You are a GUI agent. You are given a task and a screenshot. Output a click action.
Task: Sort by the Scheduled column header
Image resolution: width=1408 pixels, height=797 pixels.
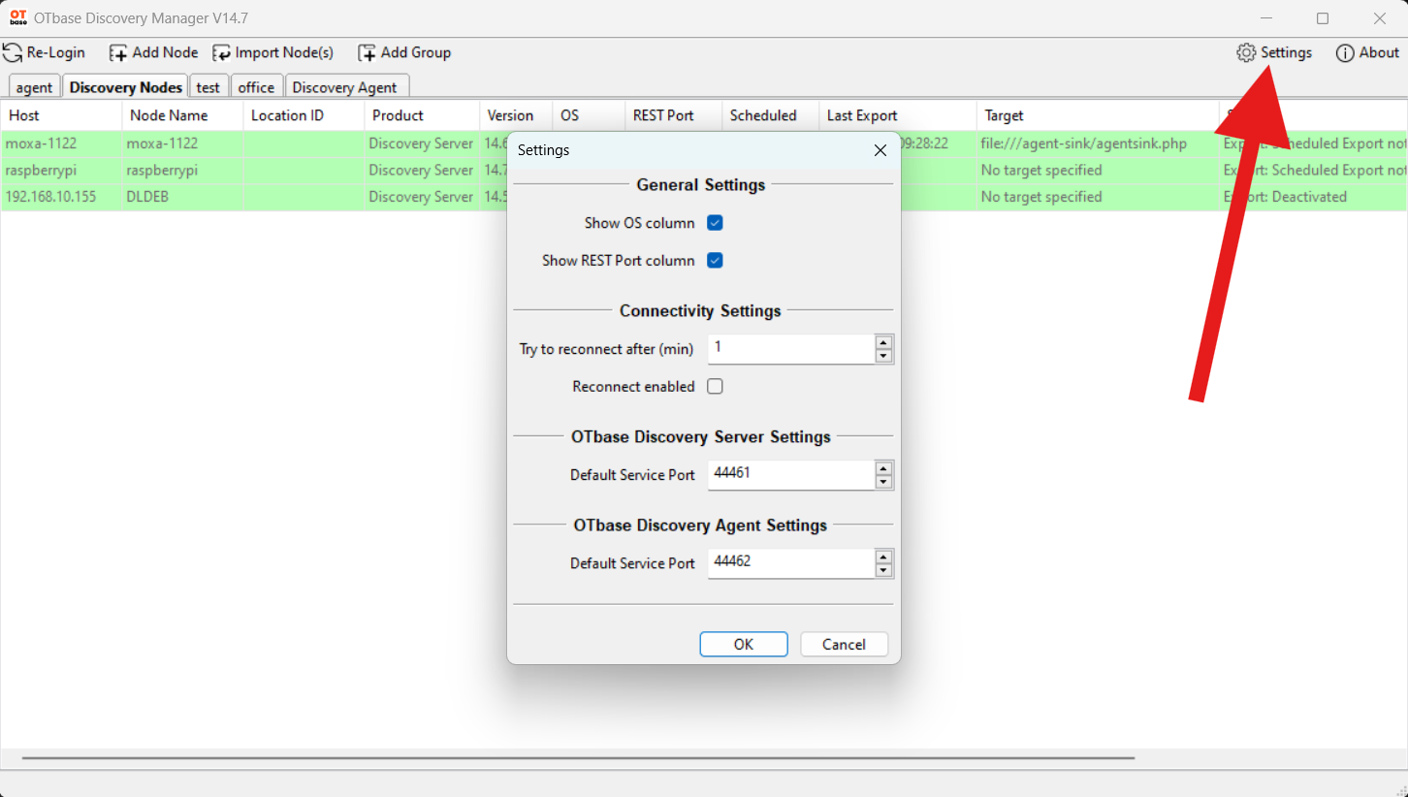[x=771, y=115]
